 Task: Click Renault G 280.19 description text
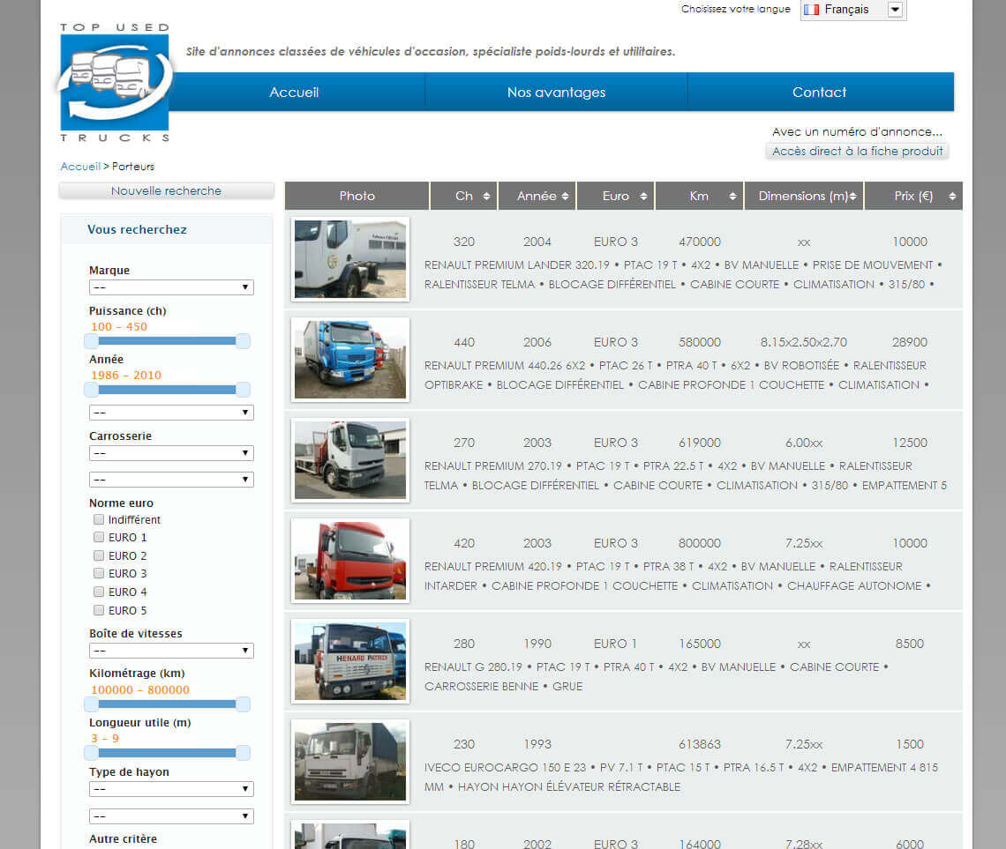(x=657, y=676)
